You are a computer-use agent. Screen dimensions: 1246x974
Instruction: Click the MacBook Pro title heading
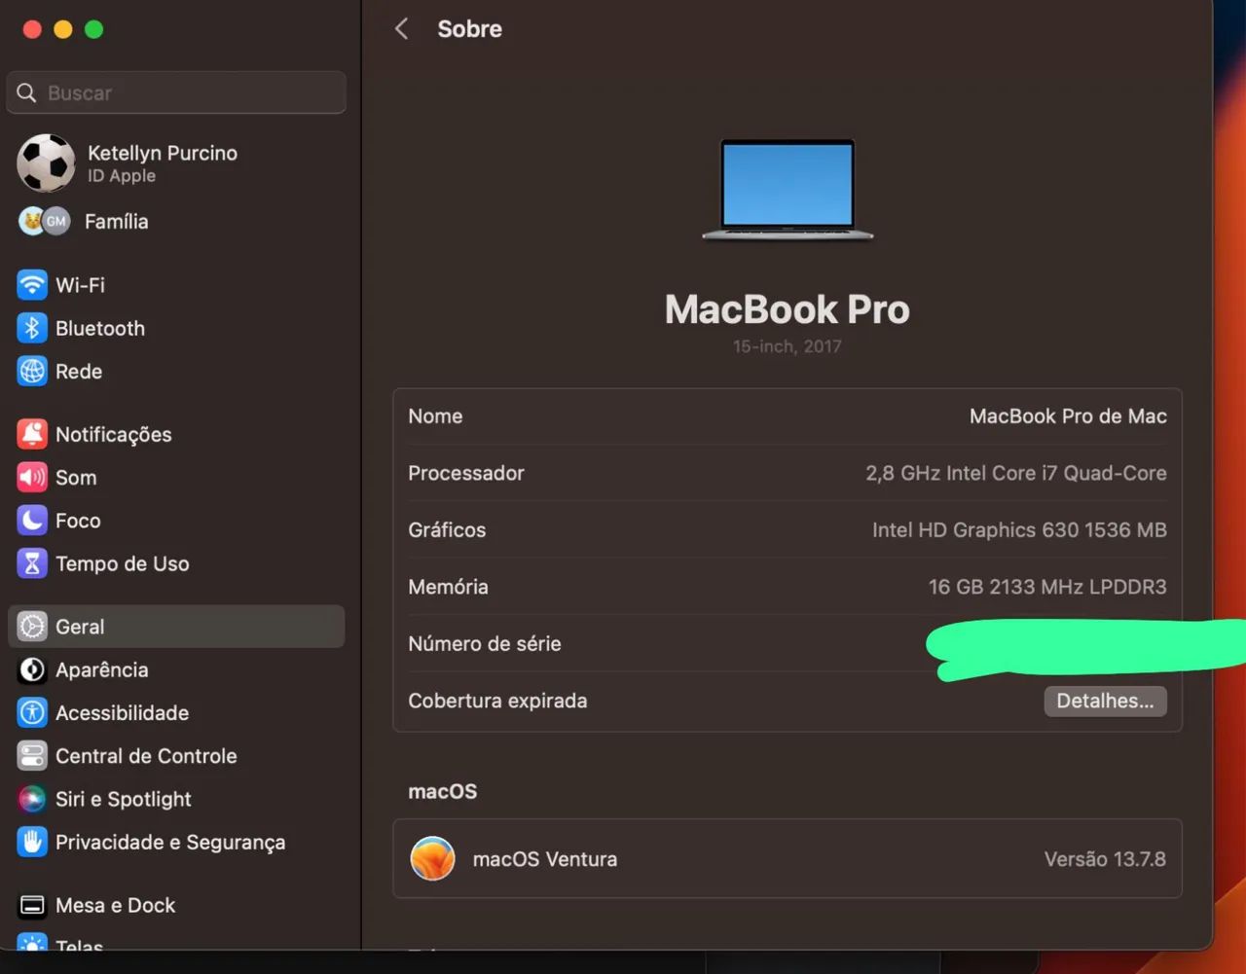click(788, 309)
